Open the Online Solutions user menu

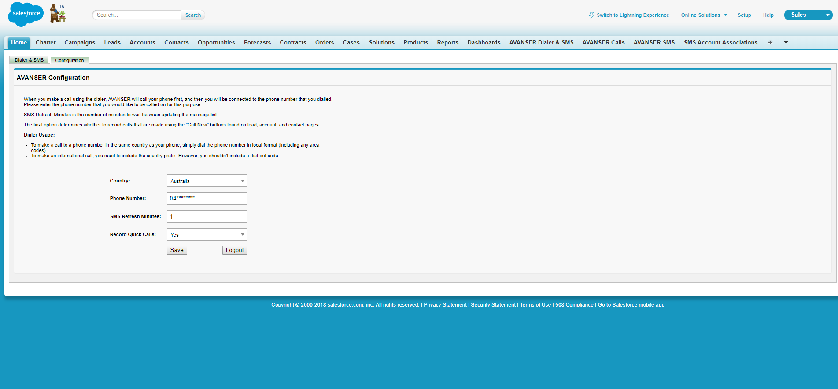704,15
